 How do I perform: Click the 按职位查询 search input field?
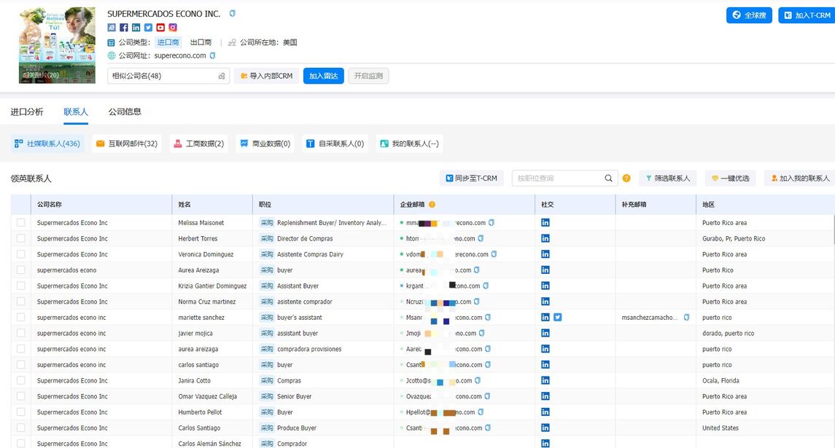[558, 178]
